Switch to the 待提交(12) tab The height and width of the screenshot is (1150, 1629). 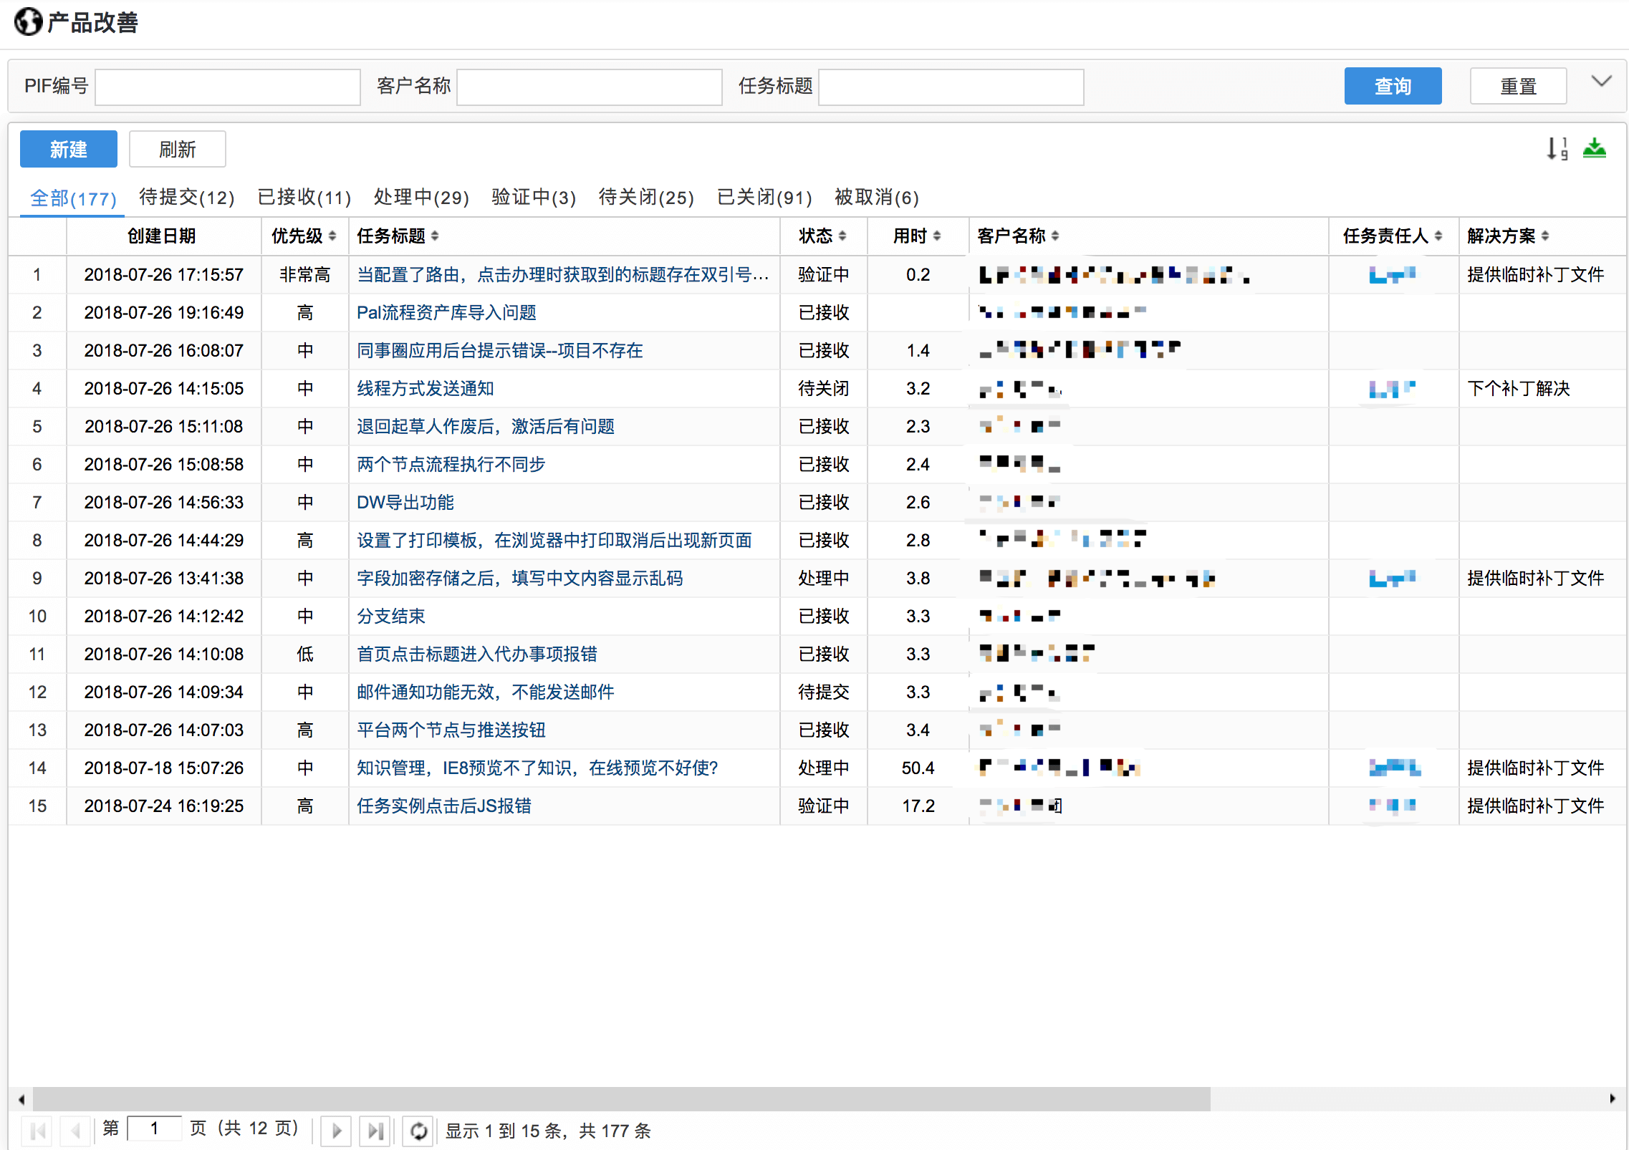point(187,198)
